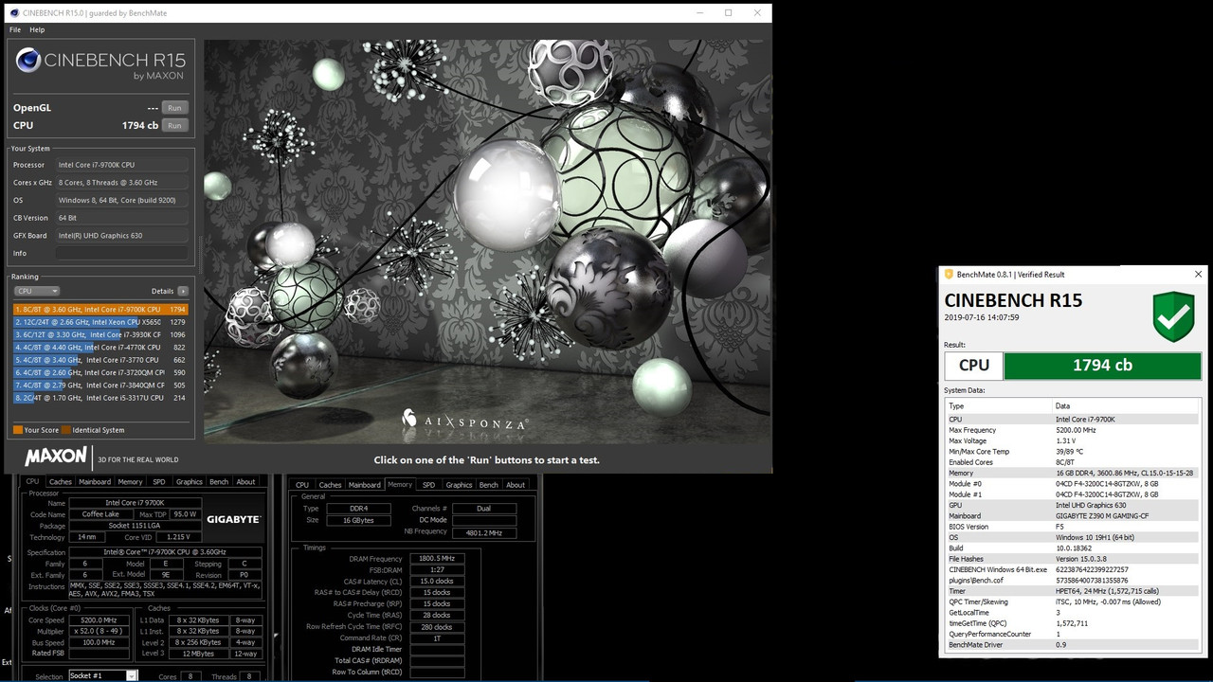Run the OpenGL benchmark
Viewport: 1213px width, 682px height.
174,108
